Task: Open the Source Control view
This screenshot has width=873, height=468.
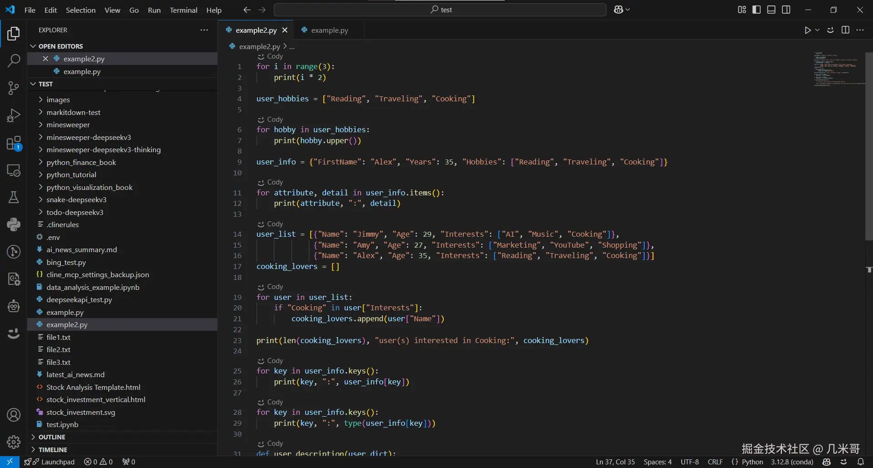Action: (x=13, y=88)
